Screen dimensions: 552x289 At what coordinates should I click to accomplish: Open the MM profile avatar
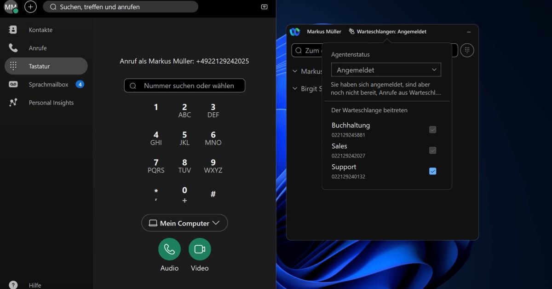tap(11, 7)
